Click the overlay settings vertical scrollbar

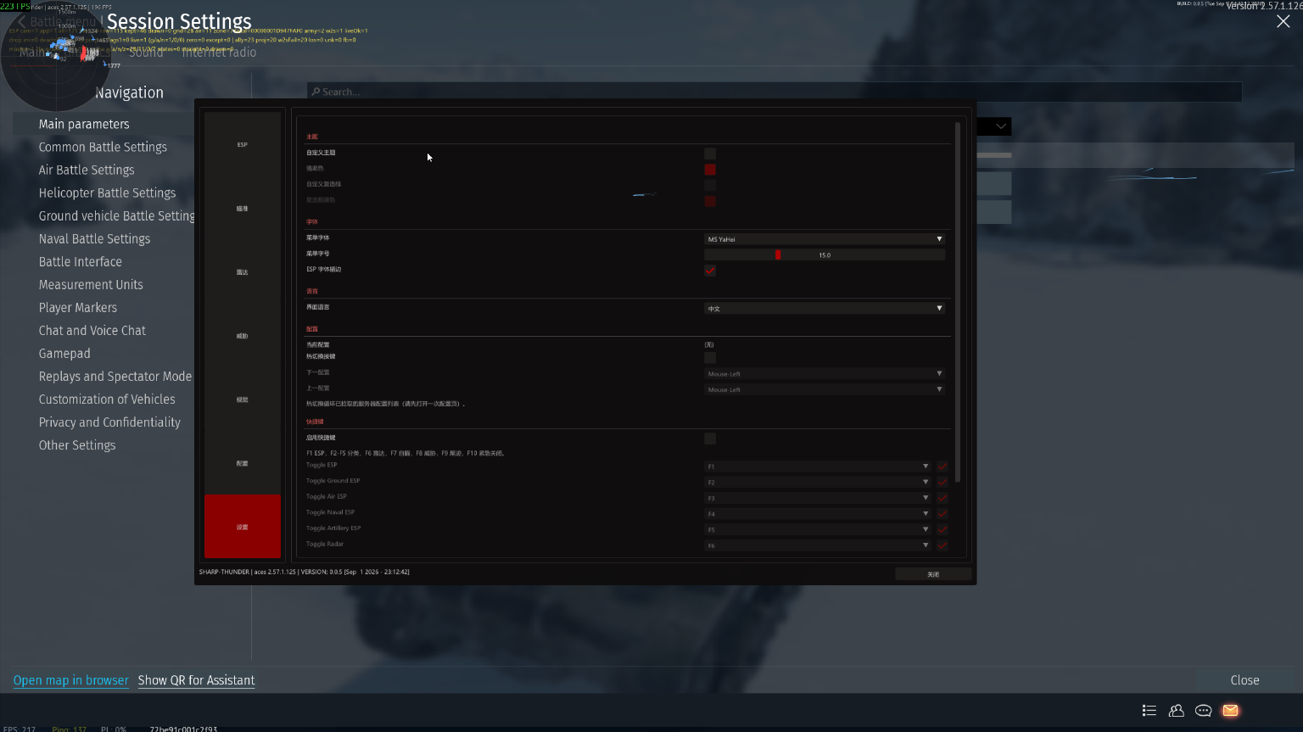[x=958, y=303]
